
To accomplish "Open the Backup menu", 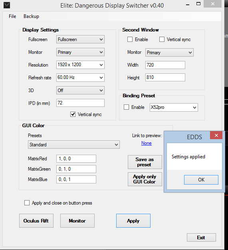I will pyautogui.click(x=31, y=16).
